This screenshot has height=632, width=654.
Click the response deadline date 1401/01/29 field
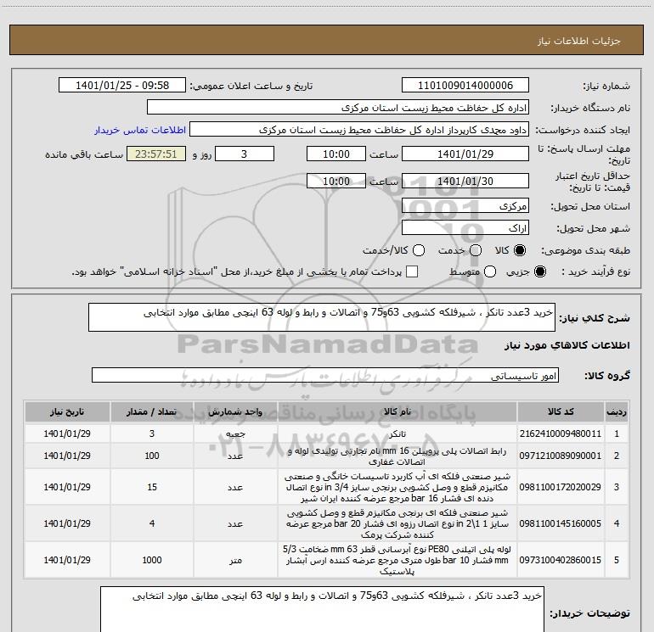465,154
